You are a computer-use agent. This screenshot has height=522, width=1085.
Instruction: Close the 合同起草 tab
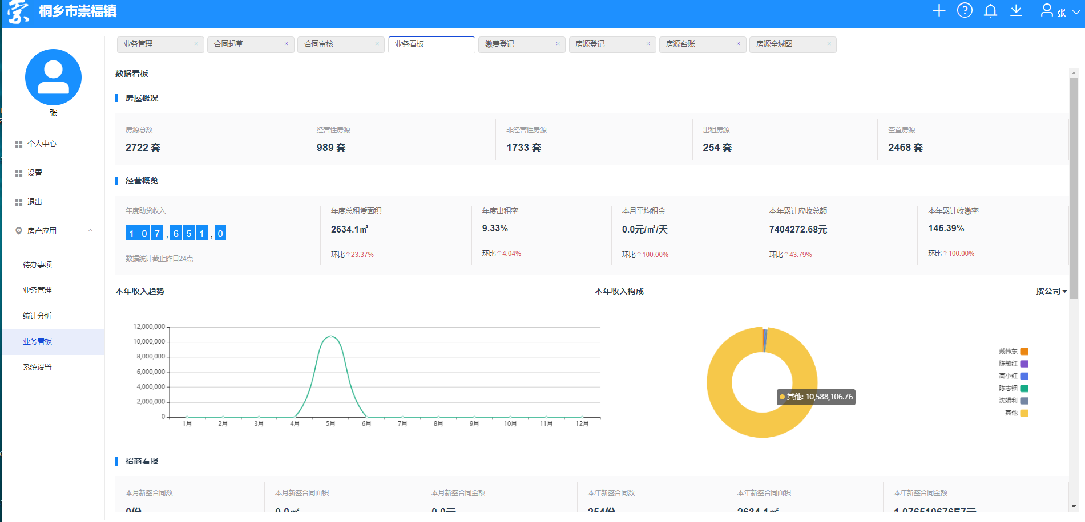tap(286, 44)
